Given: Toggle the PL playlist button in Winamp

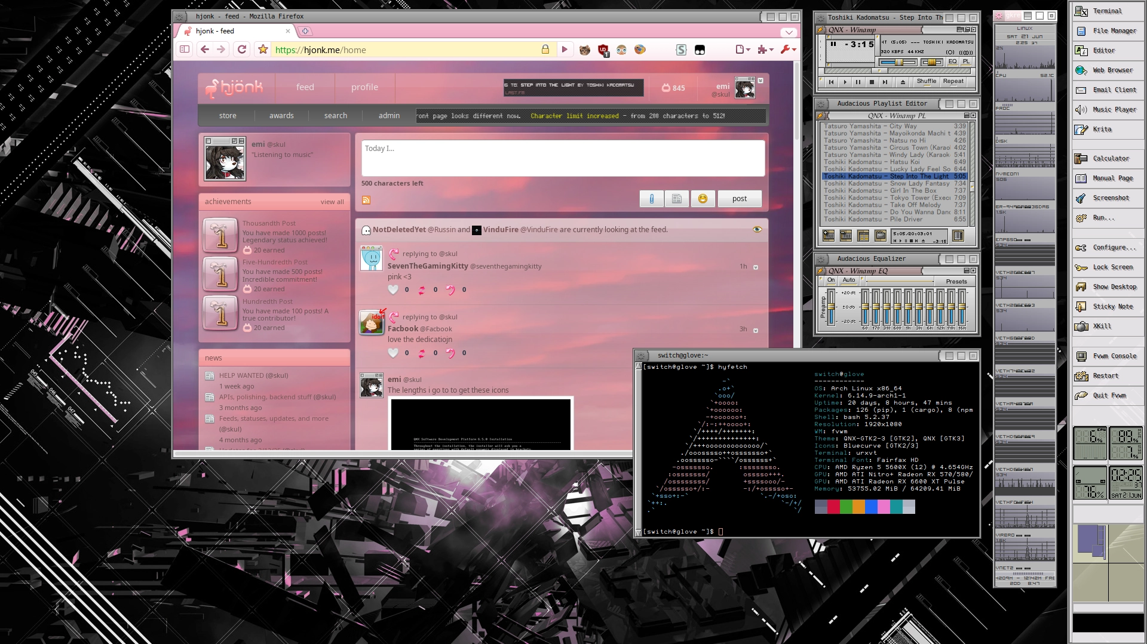Looking at the screenshot, I should tap(967, 62).
